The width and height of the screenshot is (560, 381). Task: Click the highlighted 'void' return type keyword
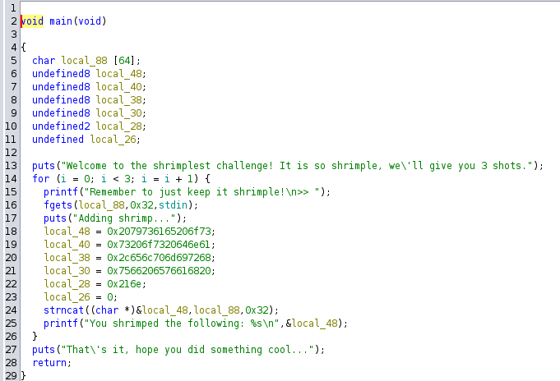click(x=32, y=21)
